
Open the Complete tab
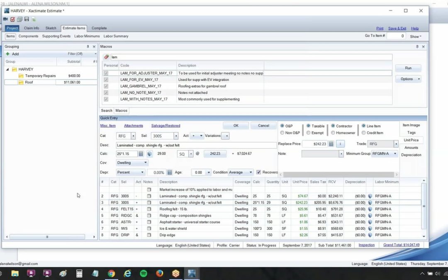click(99, 28)
